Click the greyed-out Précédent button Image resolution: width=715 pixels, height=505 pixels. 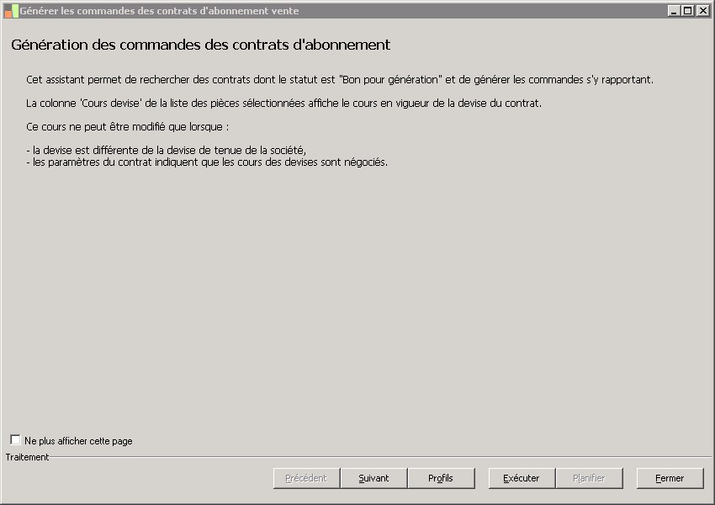[306, 478]
